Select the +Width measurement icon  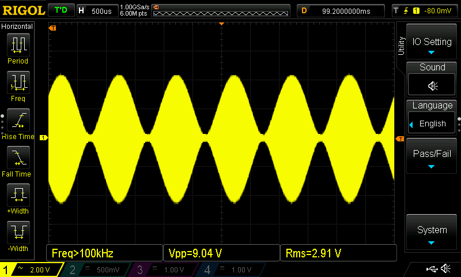[18, 194]
